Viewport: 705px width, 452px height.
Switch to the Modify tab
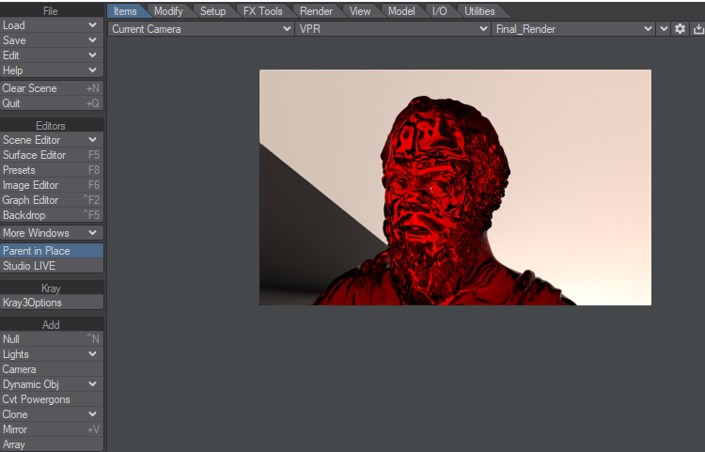tap(168, 11)
